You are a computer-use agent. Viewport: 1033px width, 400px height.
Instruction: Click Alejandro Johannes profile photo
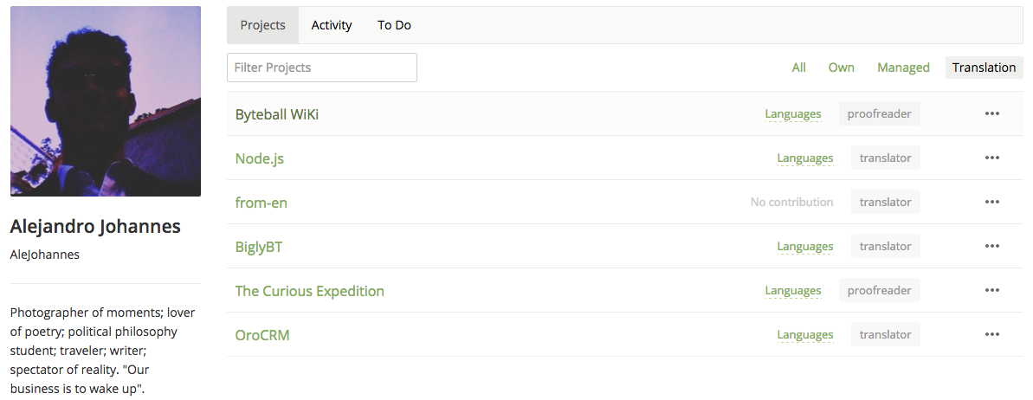coord(106,101)
